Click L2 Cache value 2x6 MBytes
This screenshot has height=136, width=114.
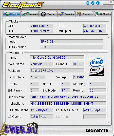tap(41, 117)
